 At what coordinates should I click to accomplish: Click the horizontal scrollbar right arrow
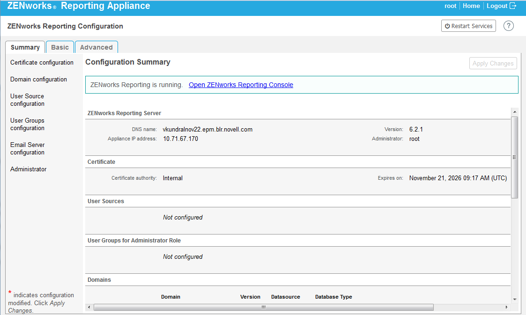point(506,307)
